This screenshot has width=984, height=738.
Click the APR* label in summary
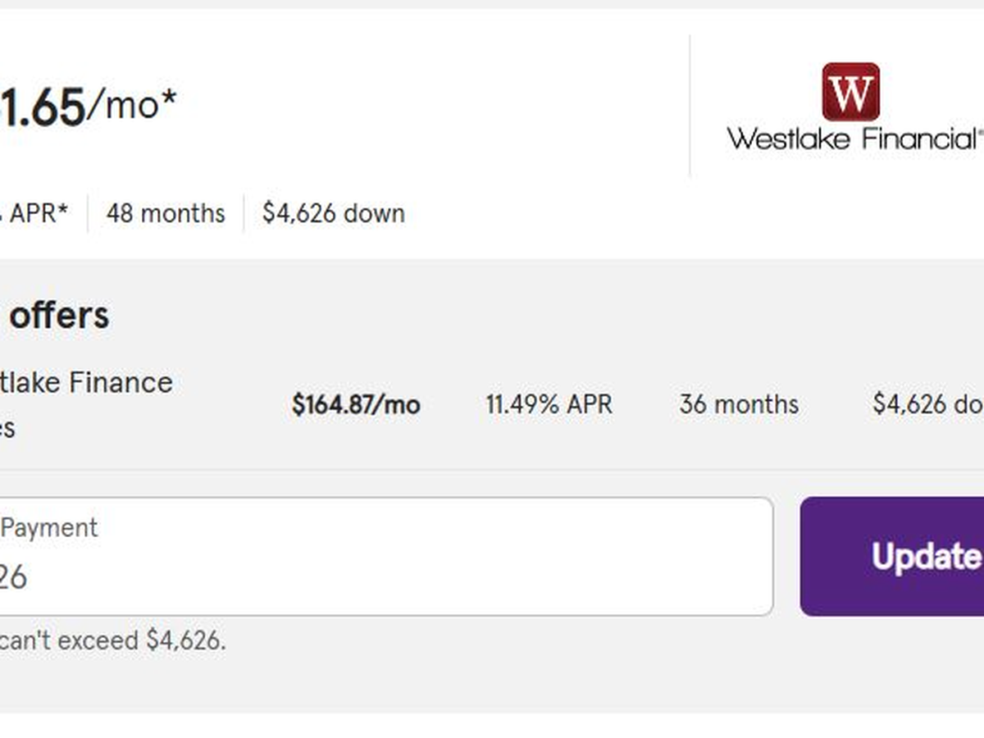[x=39, y=213]
